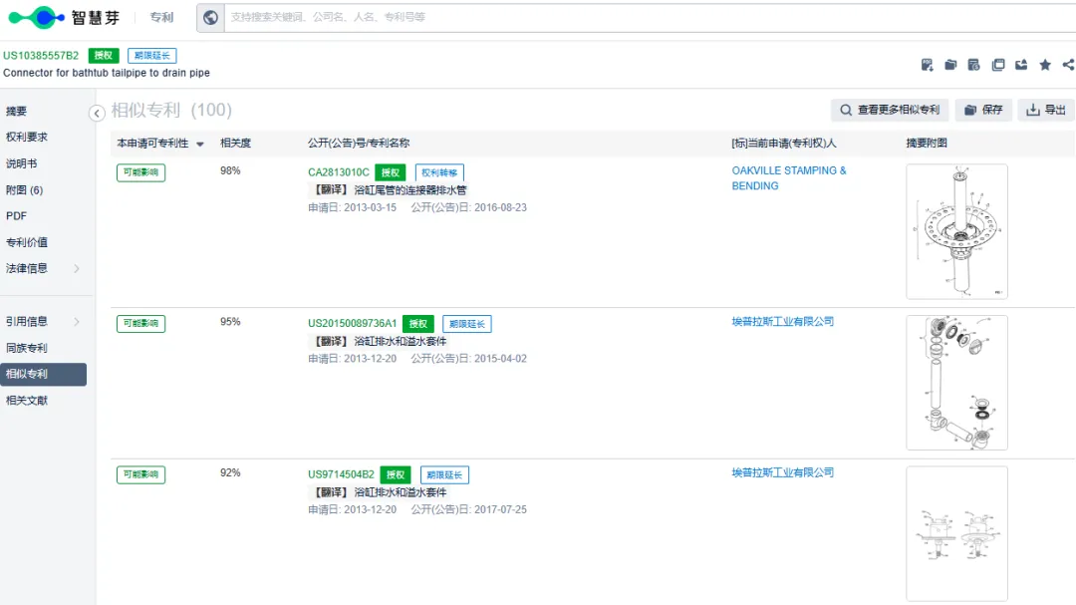This screenshot has height=605, width=1076.
Task: Select 相似专利 in sidebar
Action: (x=43, y=374)
